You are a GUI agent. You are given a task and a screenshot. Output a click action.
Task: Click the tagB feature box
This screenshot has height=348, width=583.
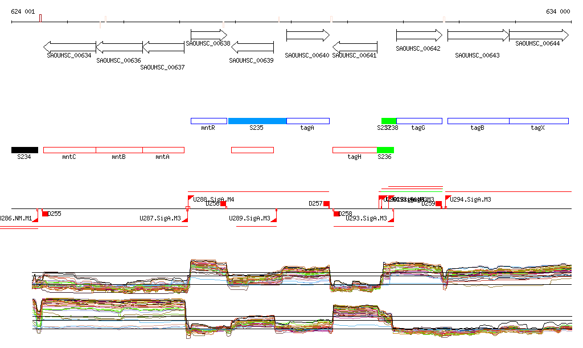click(478, 121)
